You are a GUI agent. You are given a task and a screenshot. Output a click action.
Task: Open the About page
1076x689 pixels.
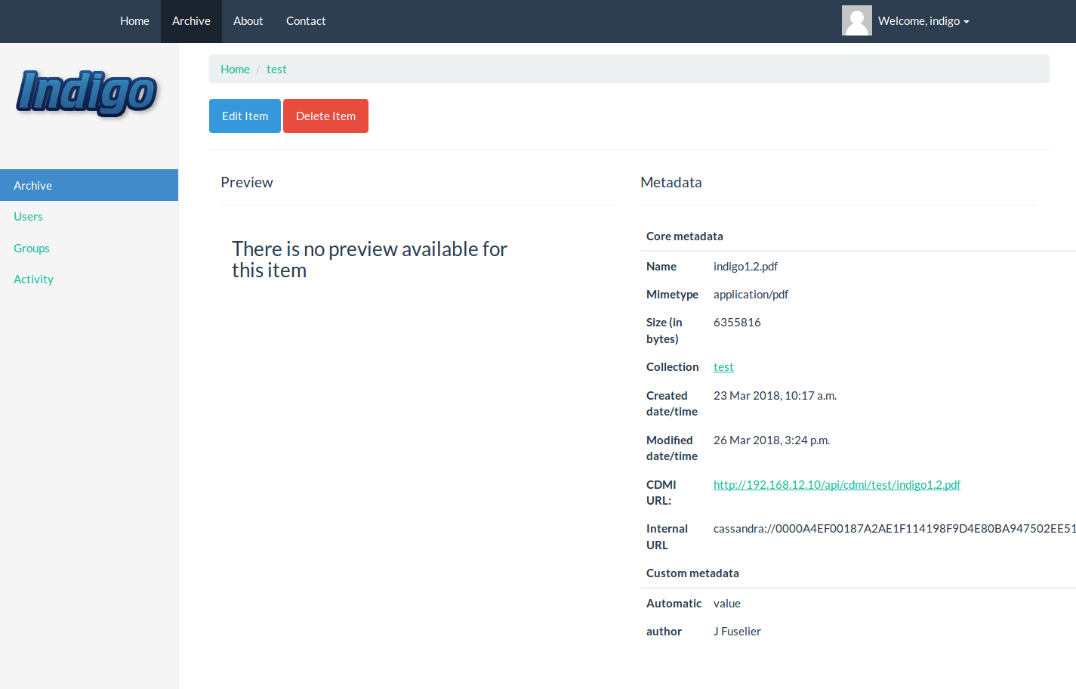pyautogui.click(x=248, y=21)
